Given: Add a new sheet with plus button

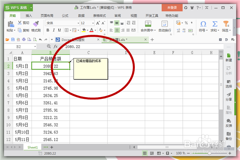Looking at the screenshot, I should (52, 147).
